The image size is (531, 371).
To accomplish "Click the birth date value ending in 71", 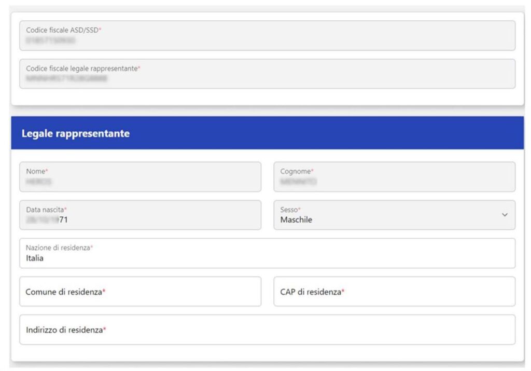I will click(x=47, y=220).
